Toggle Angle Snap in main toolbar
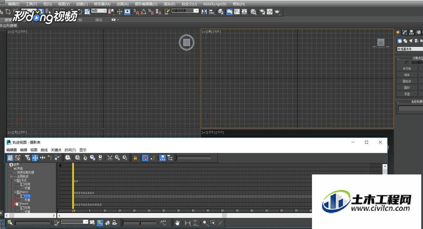 144,12
